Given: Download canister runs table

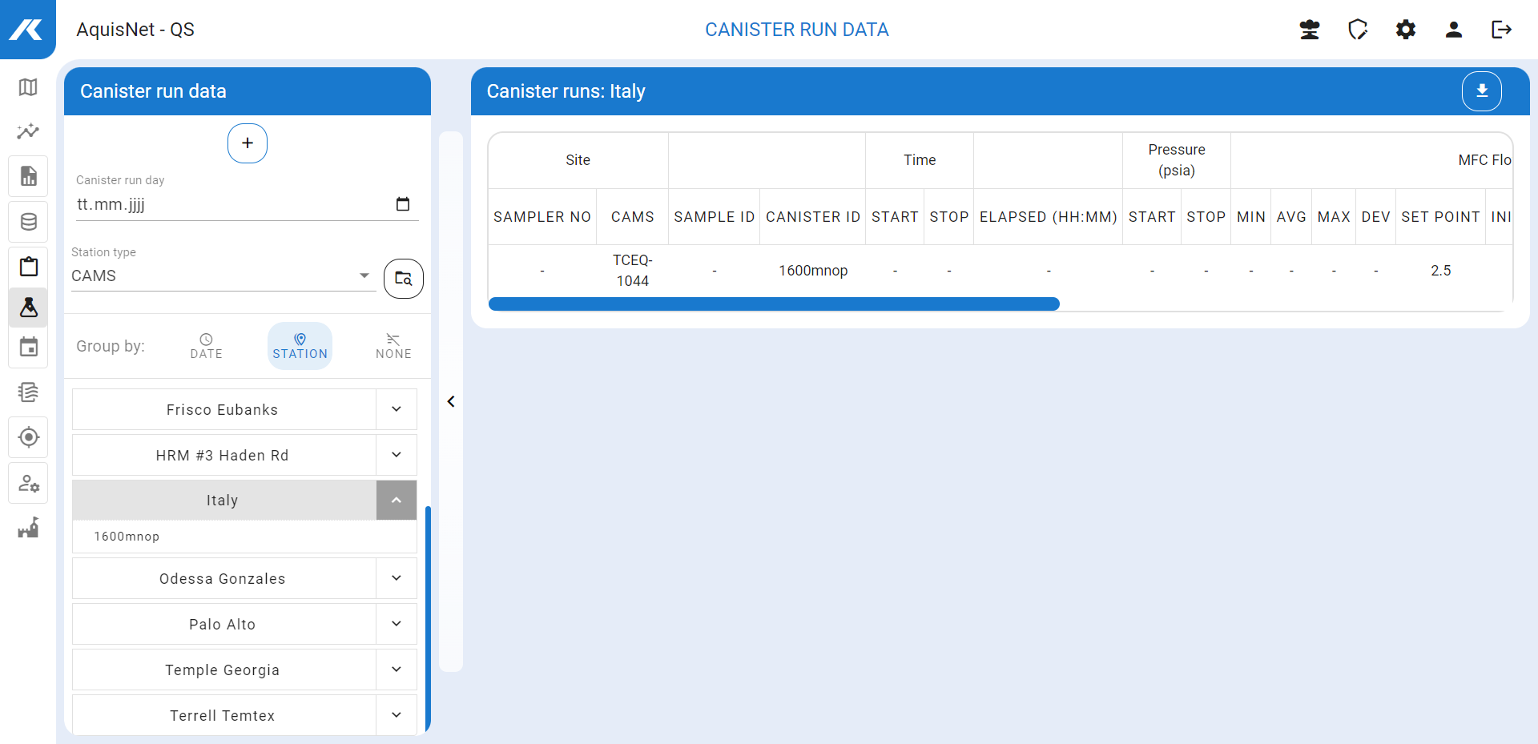Looking at the screenshot, I should pyautogui.click(x=1481, y=91).
